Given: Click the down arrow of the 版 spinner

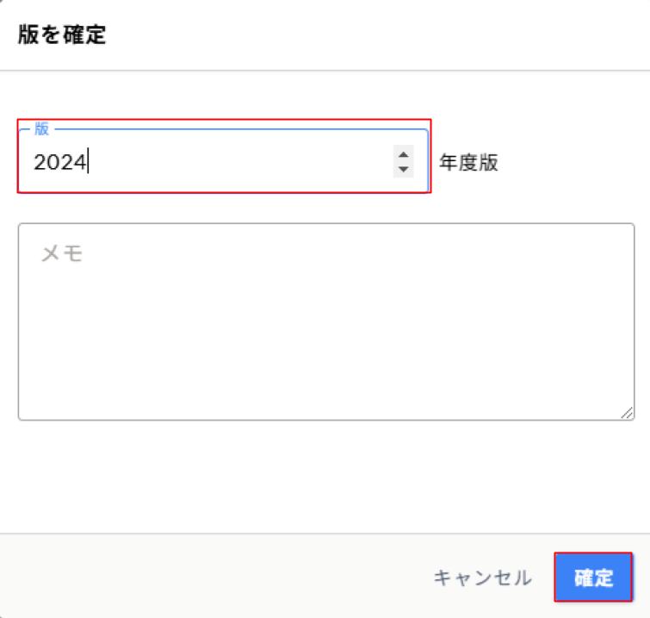Looking at the screenshot, I should (403, 168).
